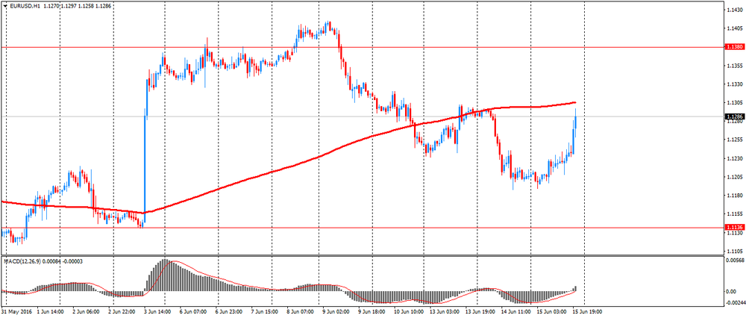Click the 10 Jun 10:00 time label
746x318 pixels.
click(x=409, y=312)
